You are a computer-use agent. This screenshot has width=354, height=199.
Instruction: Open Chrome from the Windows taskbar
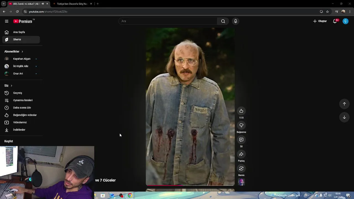tap(130, 195)
